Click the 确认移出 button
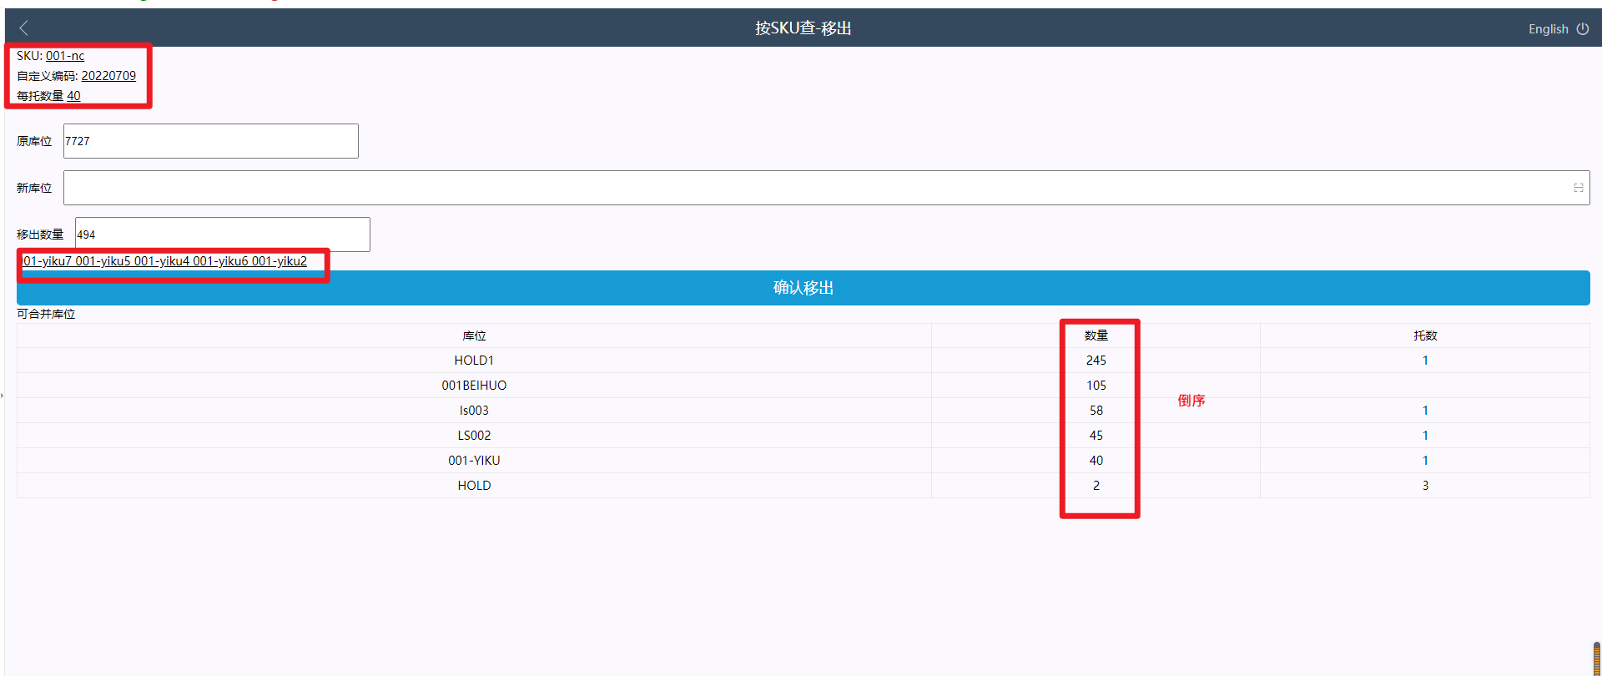Screen dimensions: 1602x676 804,288
